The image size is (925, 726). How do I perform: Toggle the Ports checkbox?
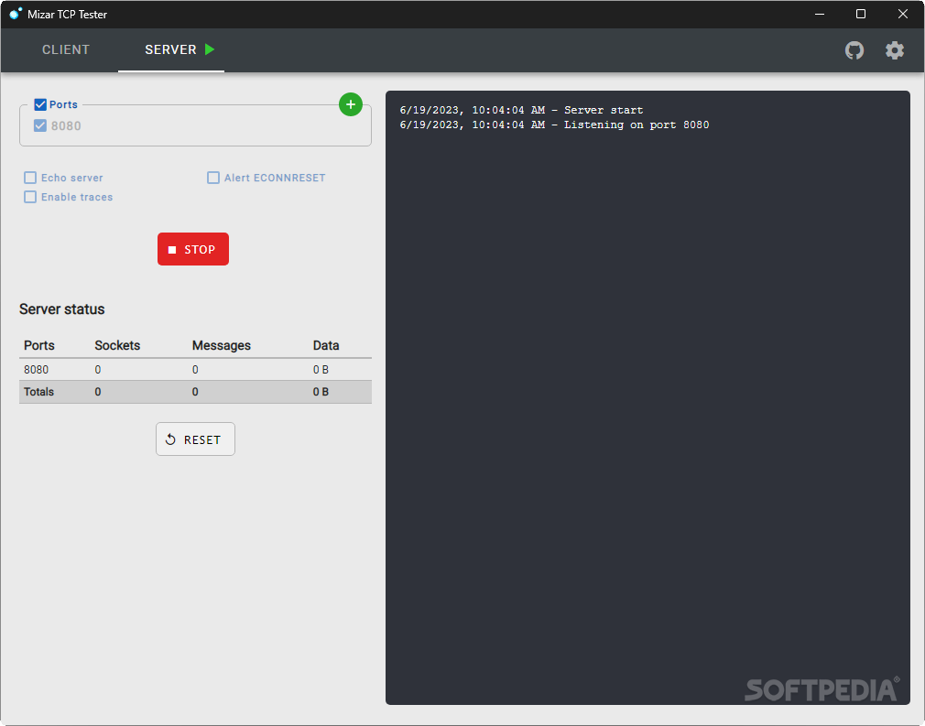coord(40,104)
